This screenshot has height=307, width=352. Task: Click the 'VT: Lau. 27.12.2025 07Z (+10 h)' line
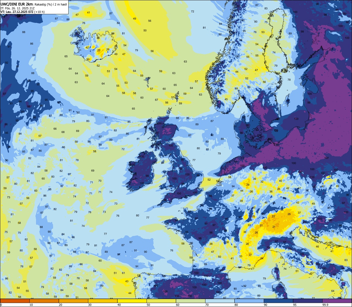point(23,12)
